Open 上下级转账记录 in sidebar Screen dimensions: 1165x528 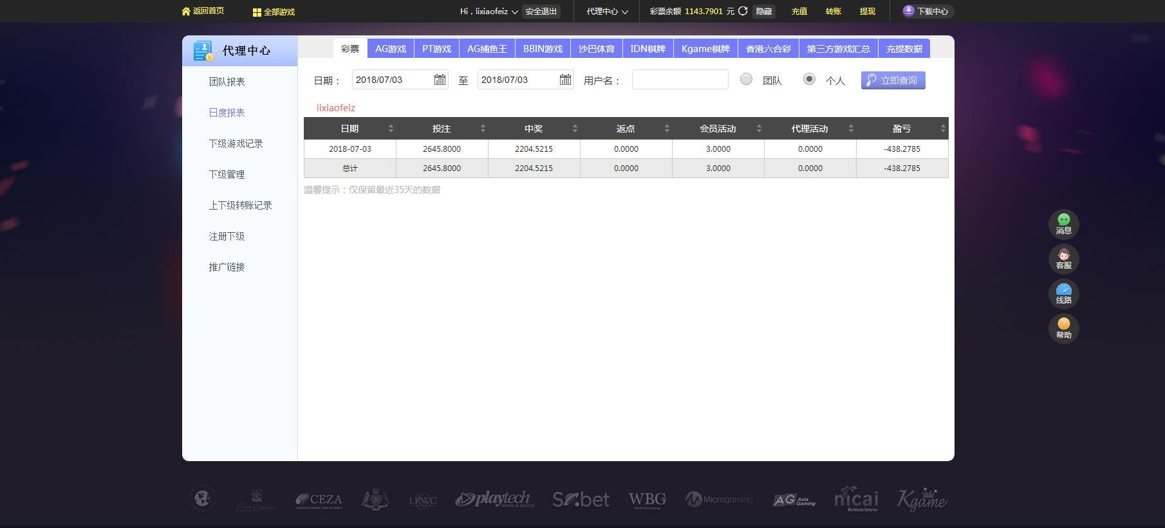point(240,205)
